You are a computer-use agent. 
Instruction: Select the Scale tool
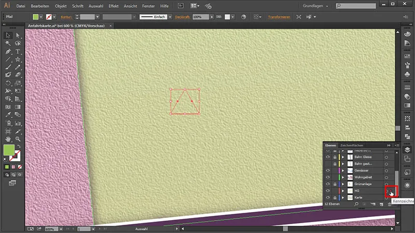click(x=18, y=83)
